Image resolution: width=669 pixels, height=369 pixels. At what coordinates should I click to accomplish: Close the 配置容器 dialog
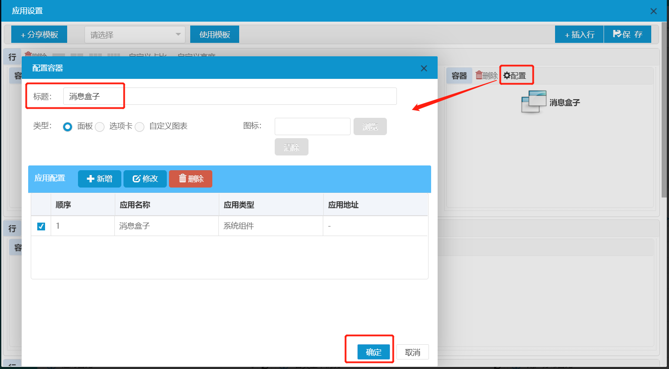pyautogui.click(x=424, y=68)
